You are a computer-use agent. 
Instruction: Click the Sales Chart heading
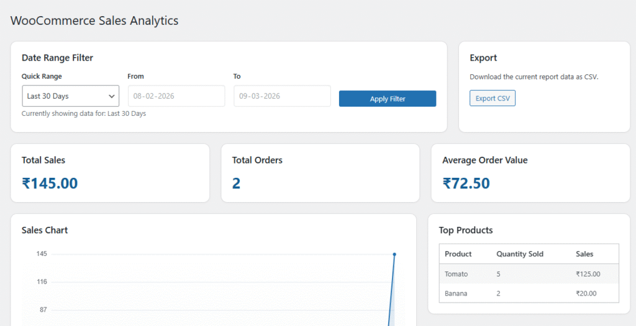click(x=45, y=230)
